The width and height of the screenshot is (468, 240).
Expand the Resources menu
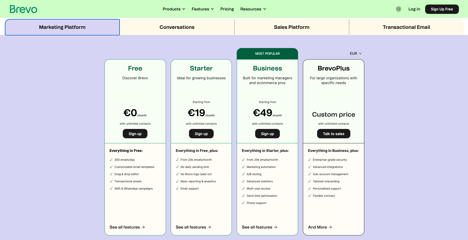(253, 9)
